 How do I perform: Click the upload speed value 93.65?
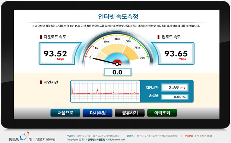click(176, 54)
